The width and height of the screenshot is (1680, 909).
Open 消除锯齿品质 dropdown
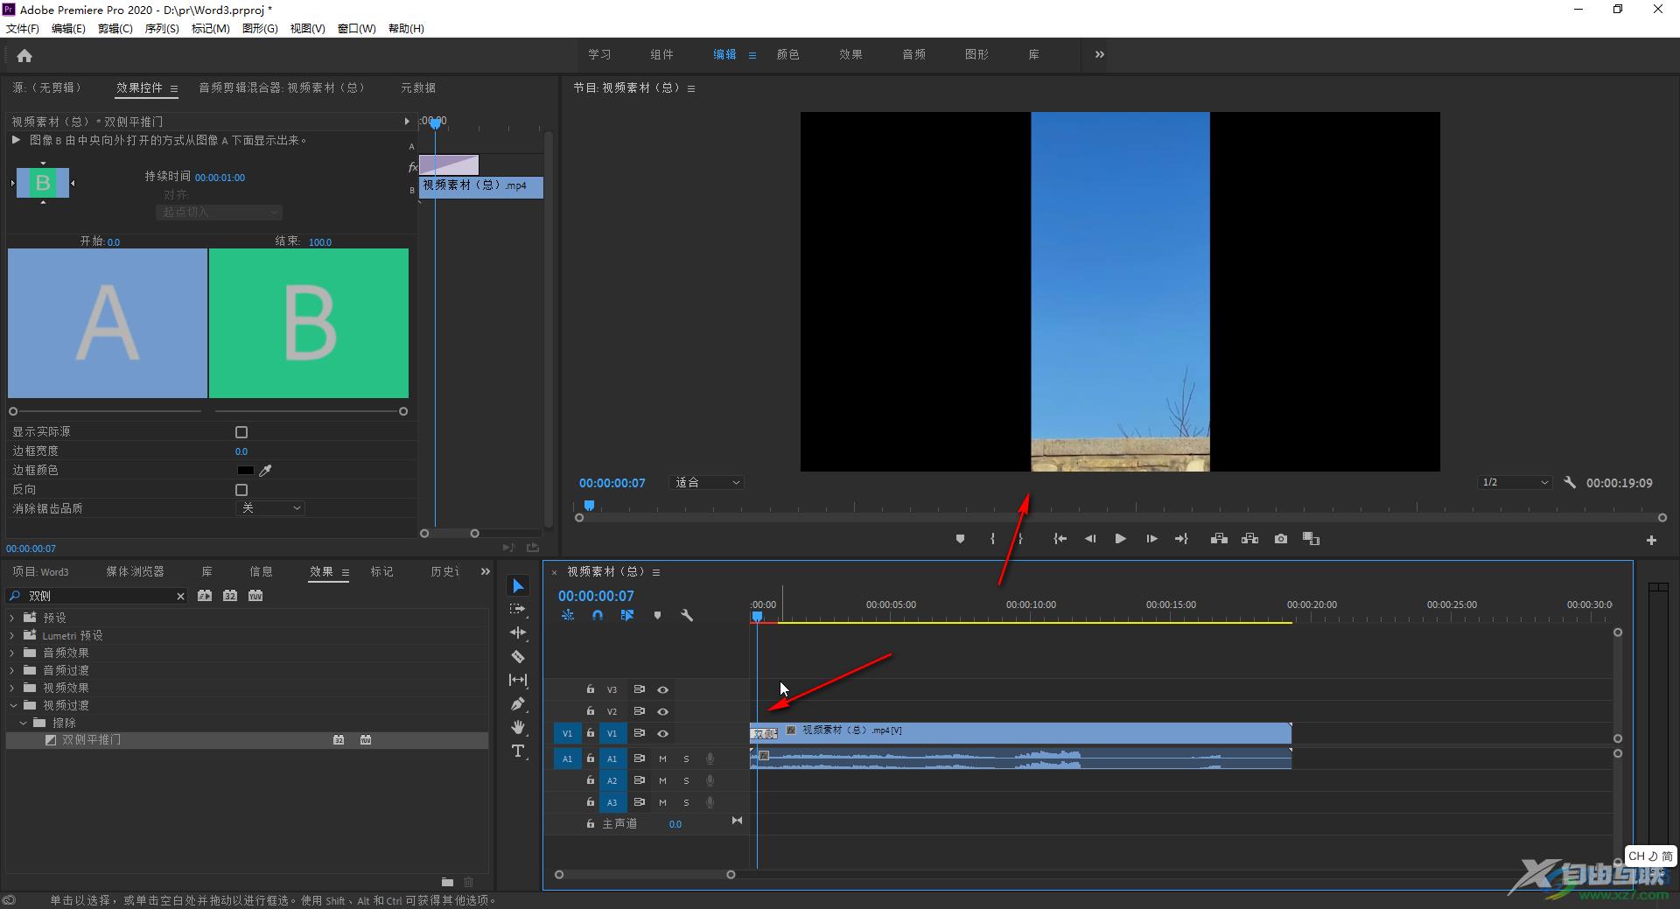click(x=269, y=508)
